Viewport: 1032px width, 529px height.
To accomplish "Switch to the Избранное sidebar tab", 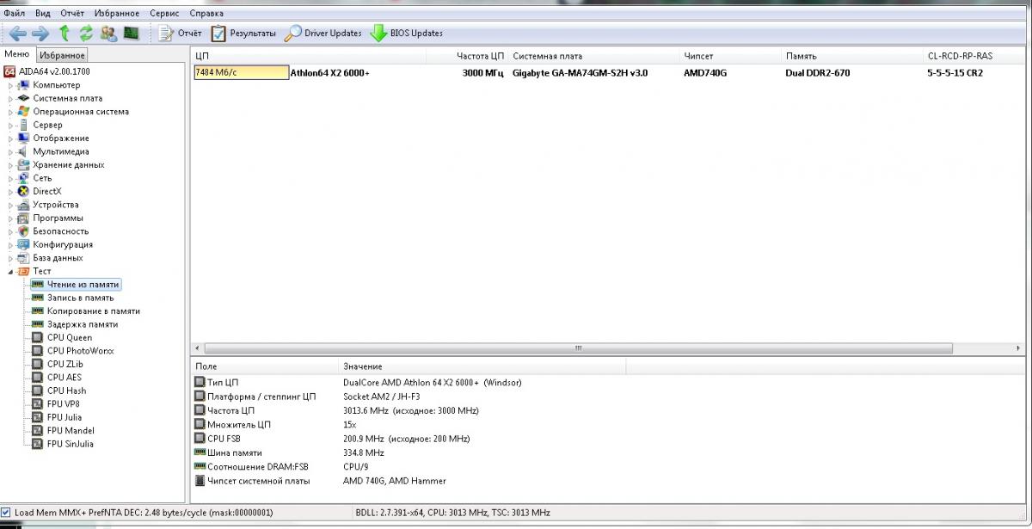I will [62, 55].
